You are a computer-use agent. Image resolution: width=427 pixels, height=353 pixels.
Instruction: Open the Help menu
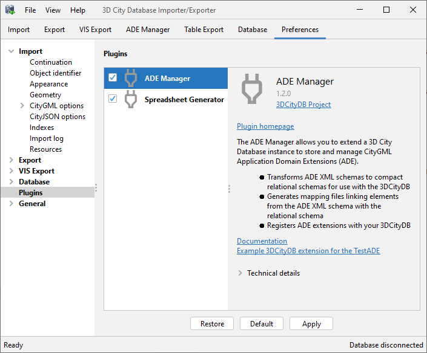78,10
